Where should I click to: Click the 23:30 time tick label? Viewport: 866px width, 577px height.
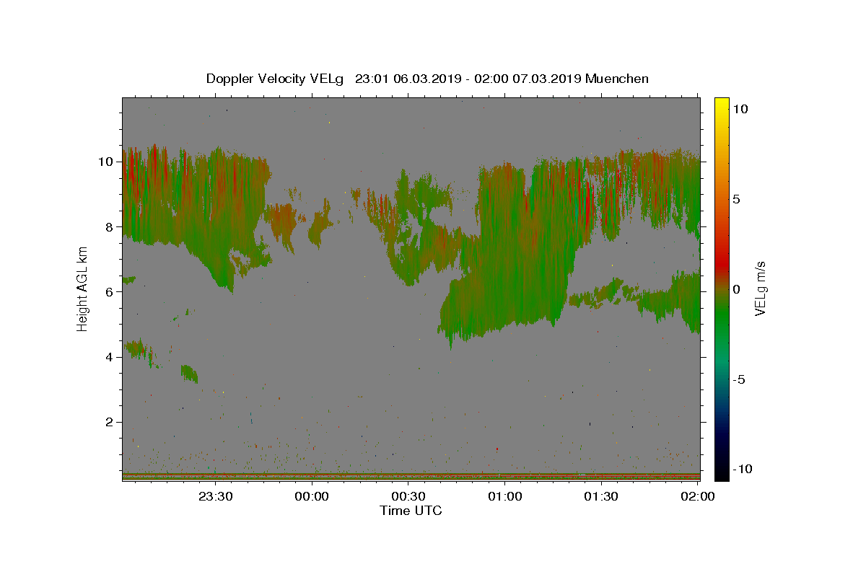click(x=215, y=496)
